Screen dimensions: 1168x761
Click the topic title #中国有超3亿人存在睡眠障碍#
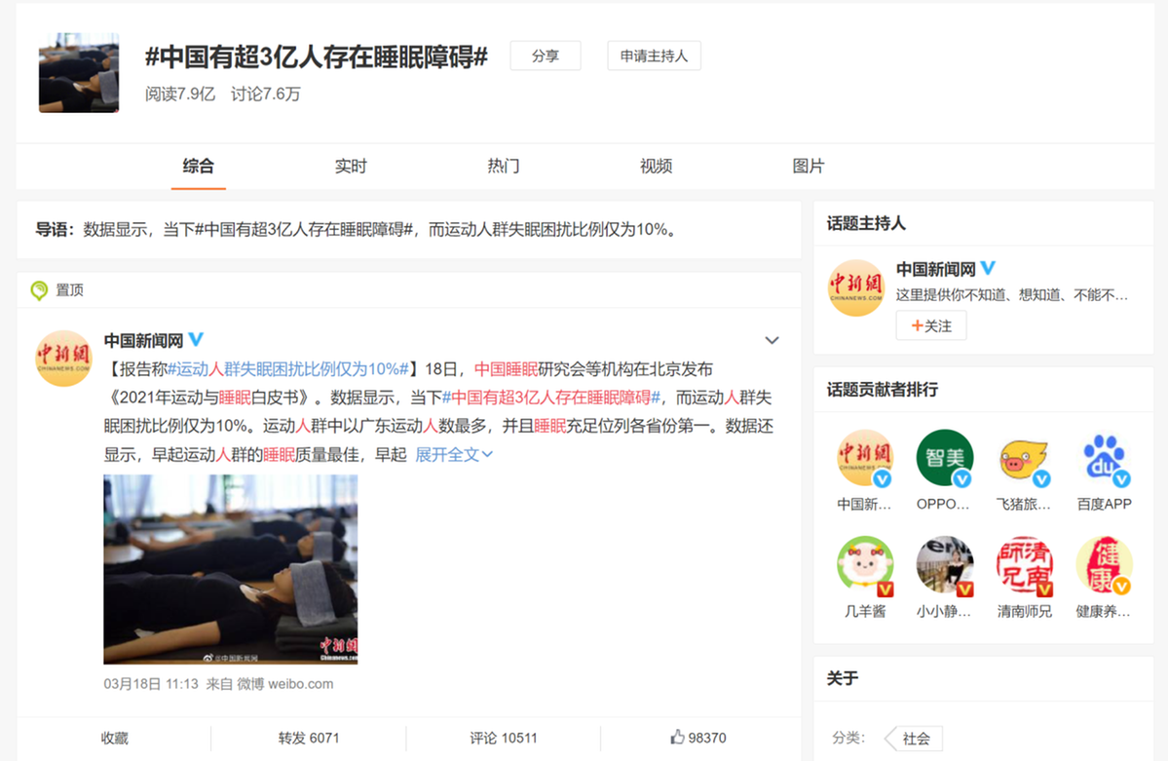click(x=317, y=57)
